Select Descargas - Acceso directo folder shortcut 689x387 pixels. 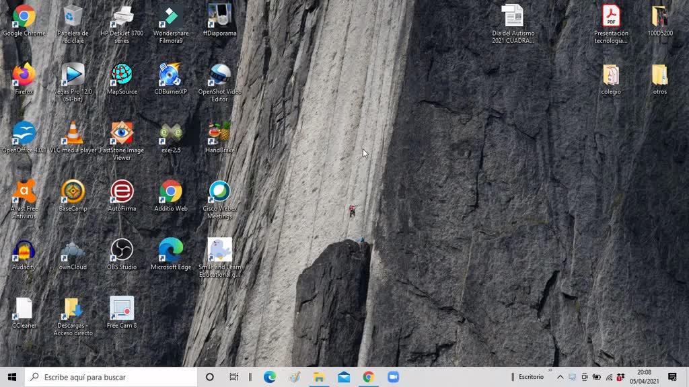coord(73,316)
